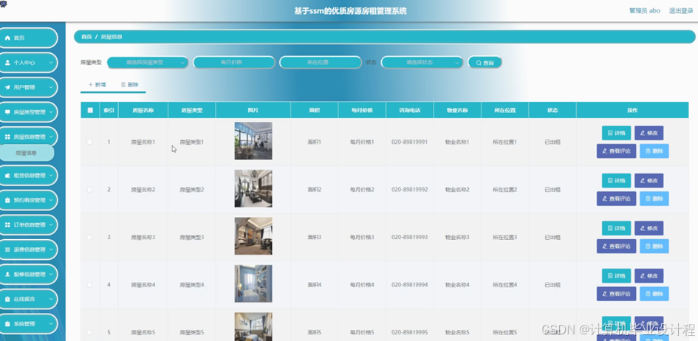Screen dimensions: 698x341
Task: Open the photo thumbnail of 房屋名称1
Action: 253,141
